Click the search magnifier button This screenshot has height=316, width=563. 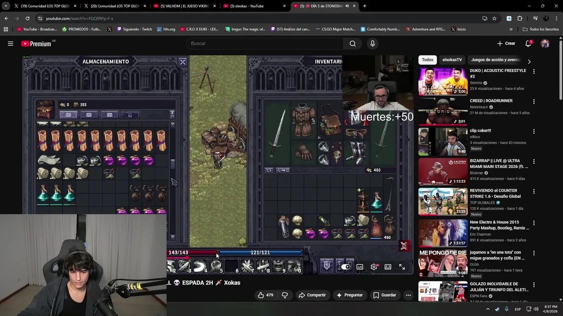pos(353,43)
